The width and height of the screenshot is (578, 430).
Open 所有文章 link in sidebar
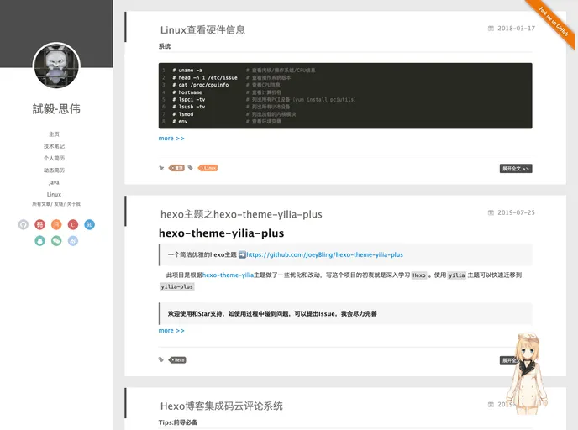(x=41, y=204)
